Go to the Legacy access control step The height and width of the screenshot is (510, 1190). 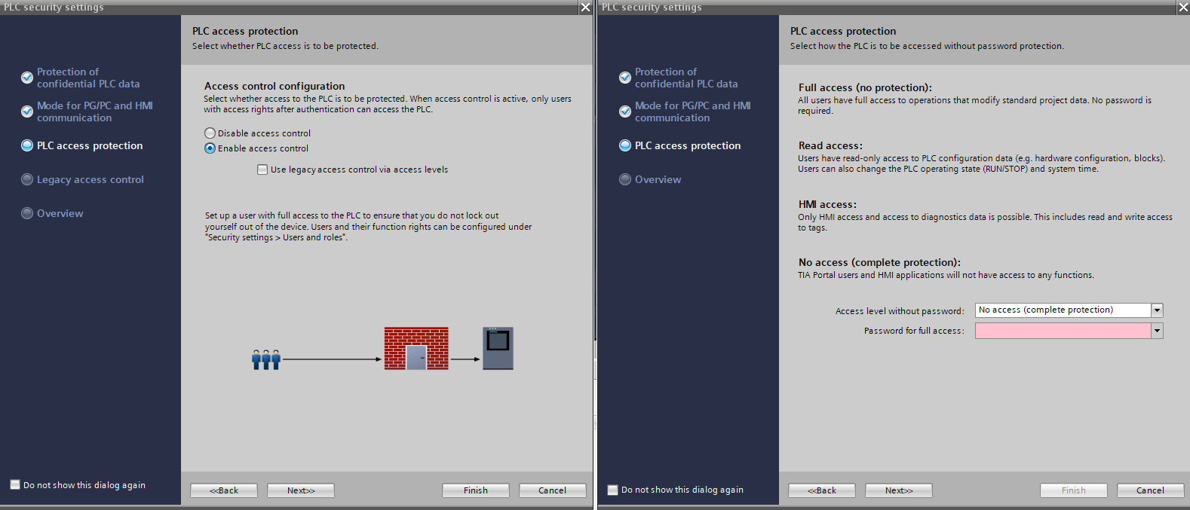tap(90, 179)
